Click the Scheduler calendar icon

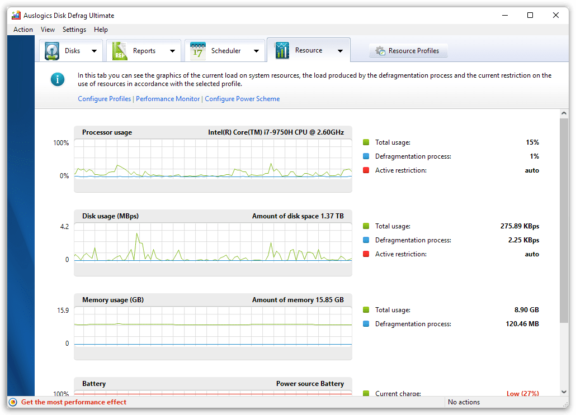click(197, 51)
